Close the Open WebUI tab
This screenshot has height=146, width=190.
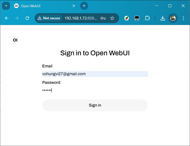[x=74, y=6]
